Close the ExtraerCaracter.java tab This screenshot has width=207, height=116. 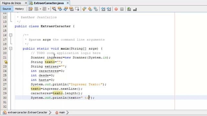coord(68,3)
